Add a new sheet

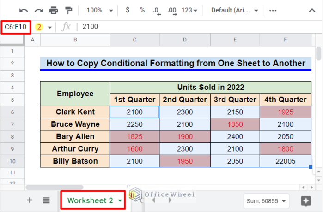pyautogui.click(x=30, y=200)
